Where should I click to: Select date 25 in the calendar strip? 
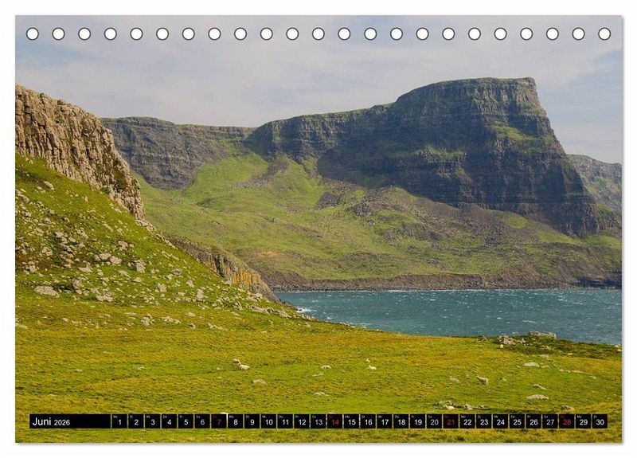518,421
